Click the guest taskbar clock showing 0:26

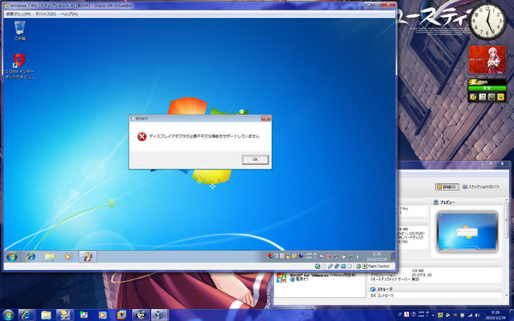click(377, 257)
